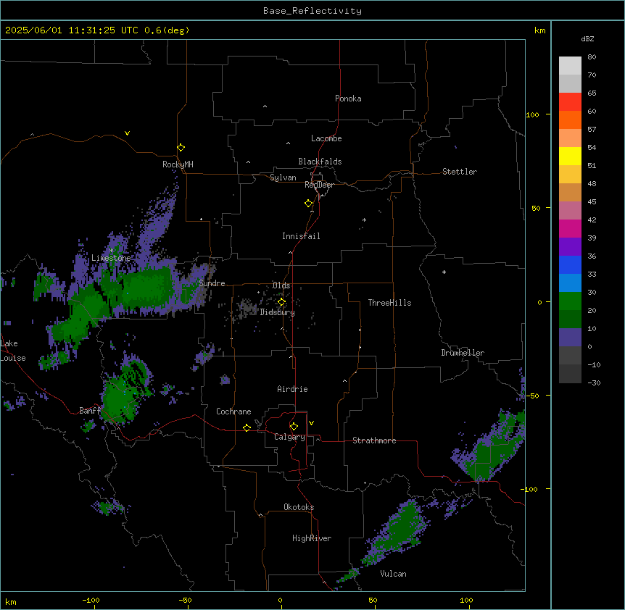625x610 pixels.
Task: Click the Vulcan town label
Action: (x=394, y=574)
